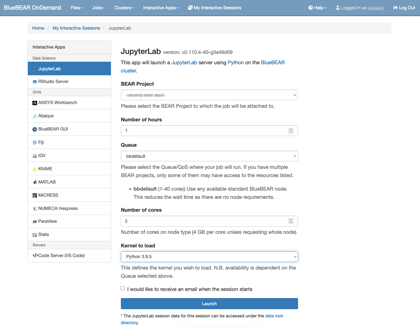Image resolution: width=420 pixels, height=327 pixels.
Task: Click the ANSYS Workbench icon
Action: click(x=35, y=103)
